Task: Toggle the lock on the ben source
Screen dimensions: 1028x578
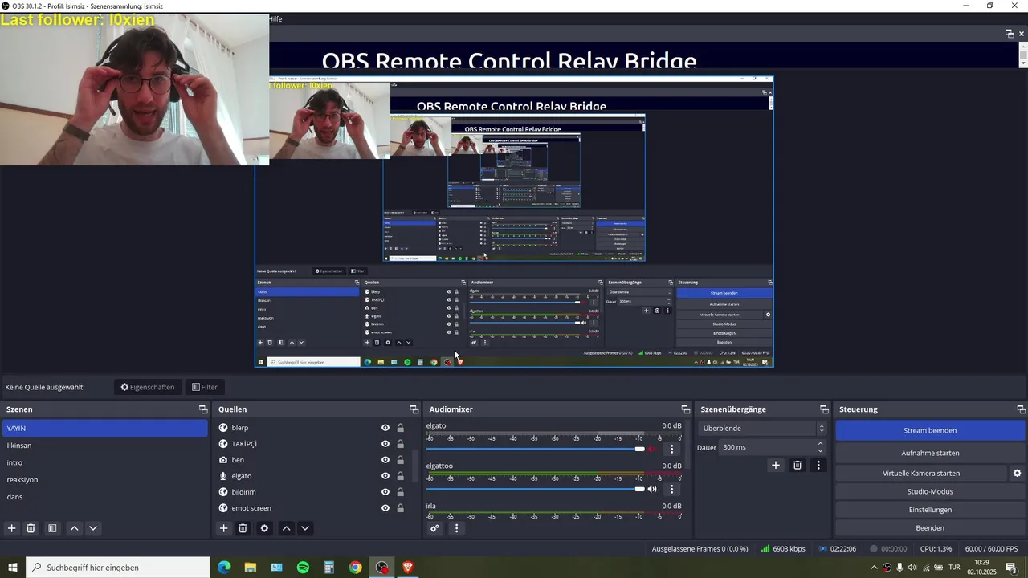Action: point(401,460)
